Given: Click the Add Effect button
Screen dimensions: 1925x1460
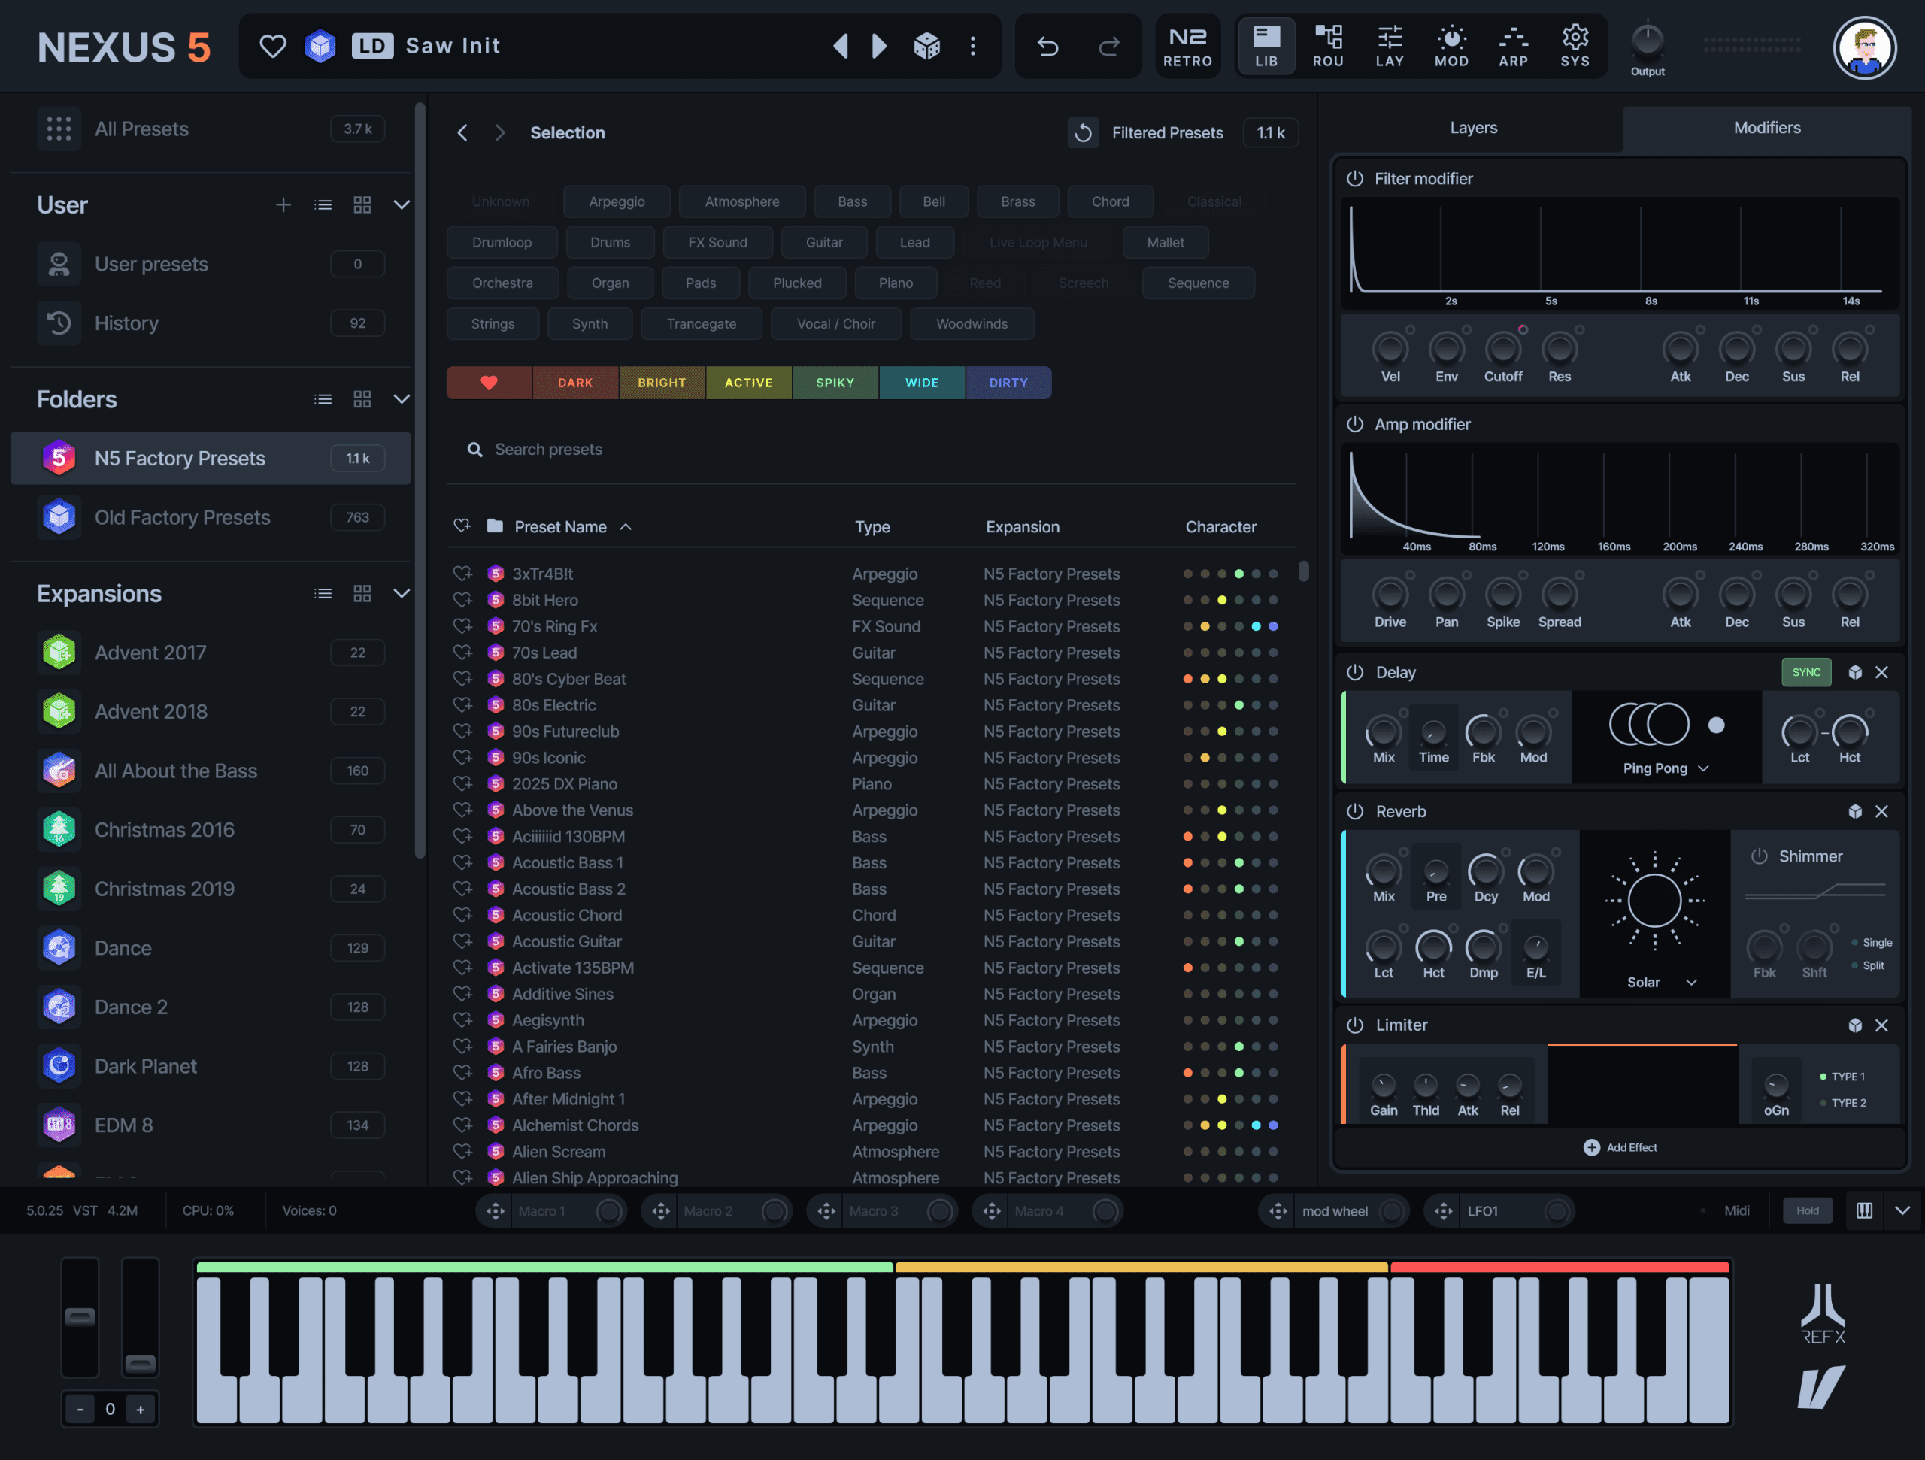Looking at the screenshot, I should click(x=1620, y=1146).
